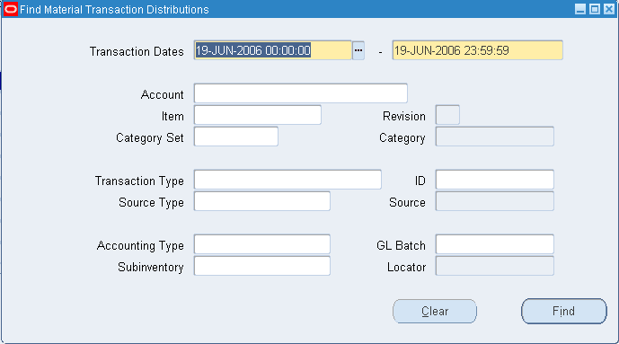Maximize the Find Material Transaction Distributions window

coord(595,9)
